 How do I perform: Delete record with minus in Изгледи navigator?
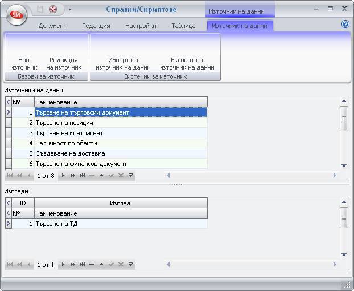pyautogui.click(x=92, y=264)
